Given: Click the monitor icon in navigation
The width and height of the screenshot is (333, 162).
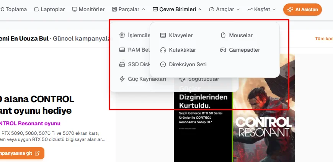Looking at the screenshot, I should [x=74, y=9].
